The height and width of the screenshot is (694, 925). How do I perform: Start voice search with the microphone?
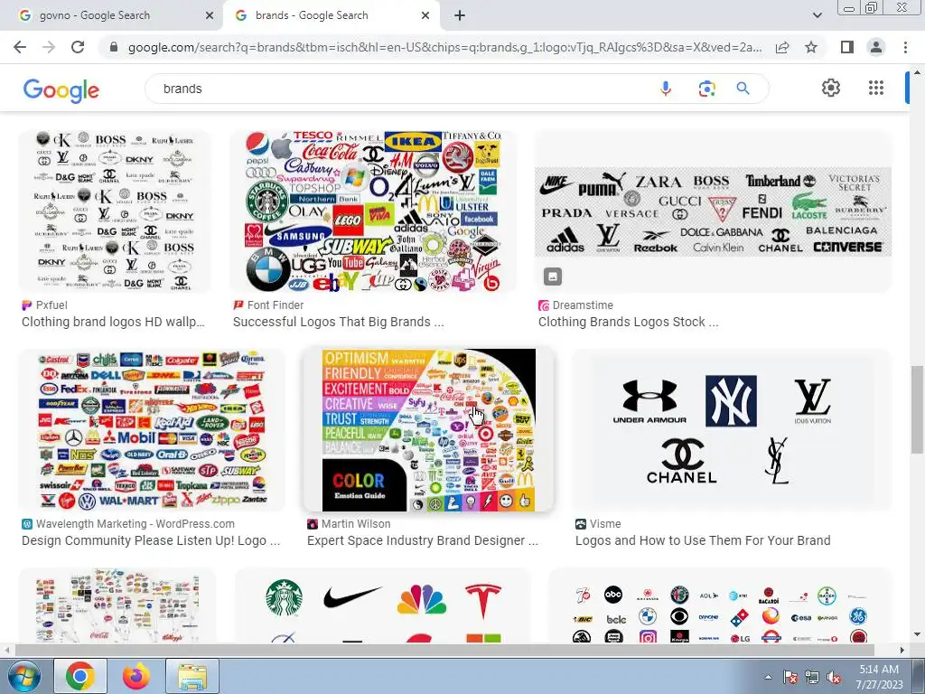tap(666, 89)
